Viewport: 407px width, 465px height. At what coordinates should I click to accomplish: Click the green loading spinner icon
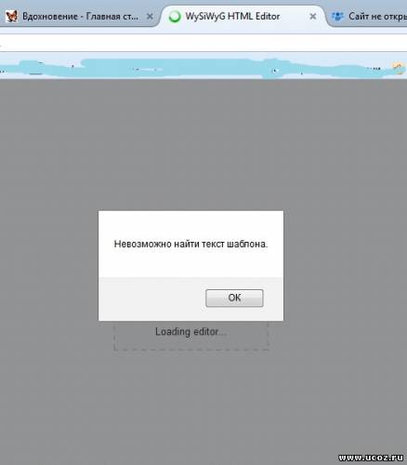tap(175, 17)
